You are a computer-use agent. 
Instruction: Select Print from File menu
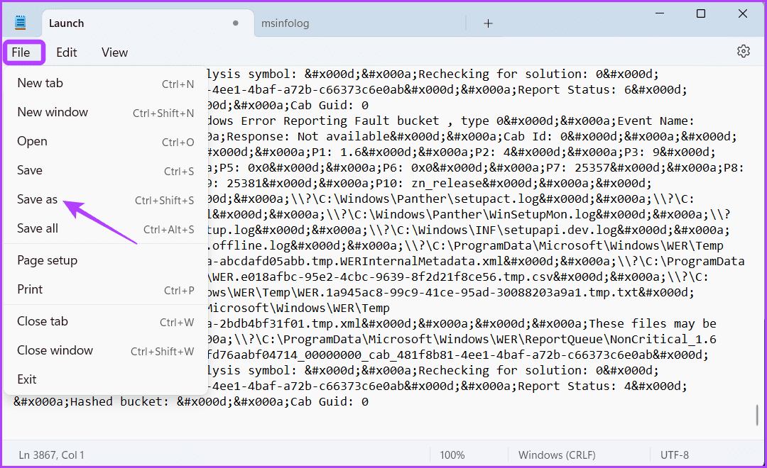click(x=105, y=290)
